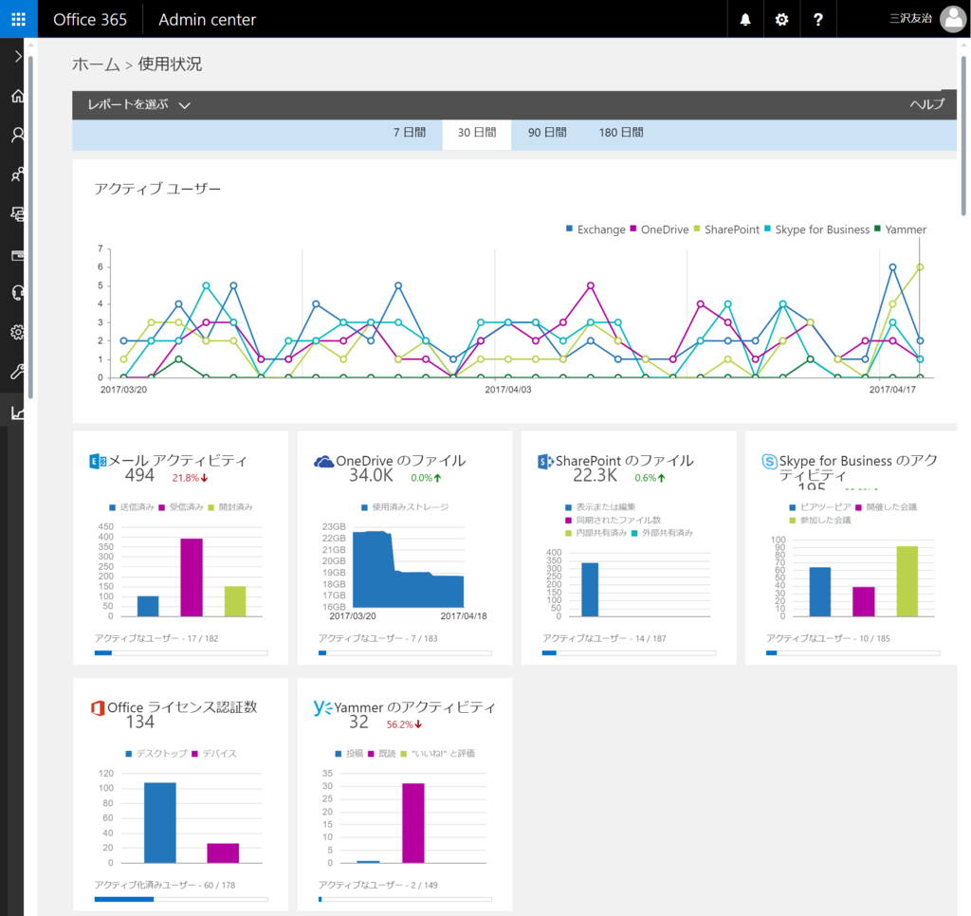Open Users section in sidebar

coord(17,135)
